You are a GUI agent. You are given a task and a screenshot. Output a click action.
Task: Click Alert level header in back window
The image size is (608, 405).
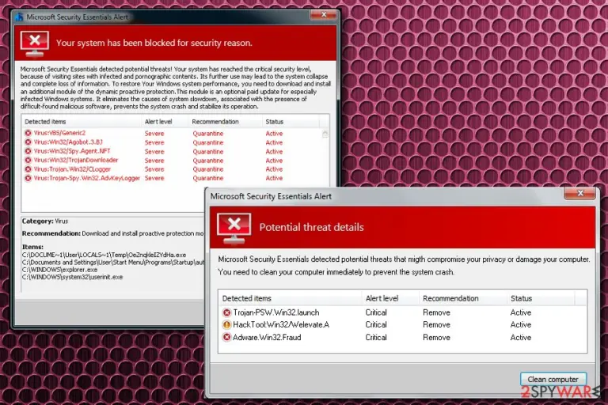[165, 121]
